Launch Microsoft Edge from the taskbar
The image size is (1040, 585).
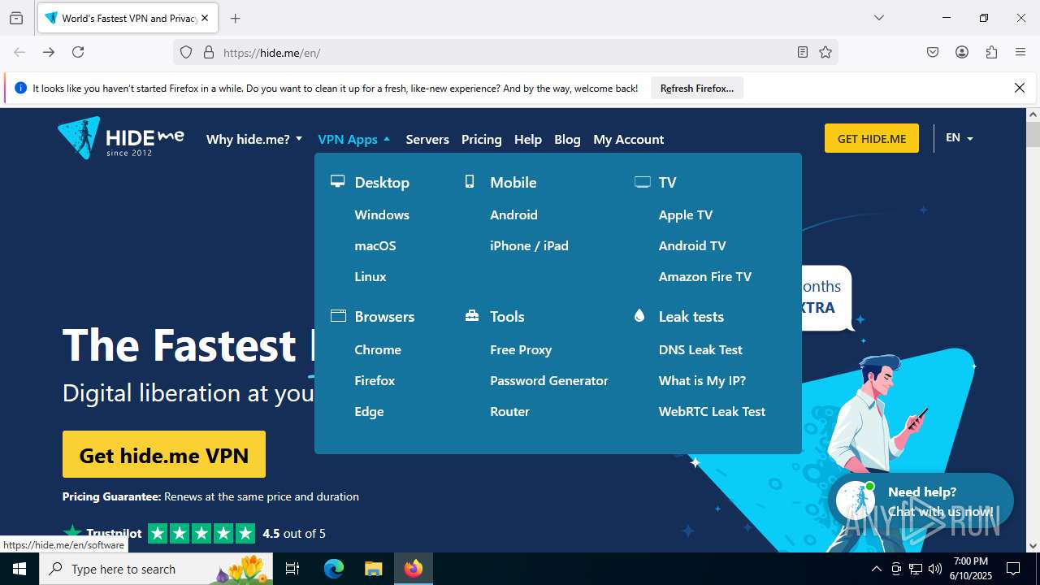[334, 569]
